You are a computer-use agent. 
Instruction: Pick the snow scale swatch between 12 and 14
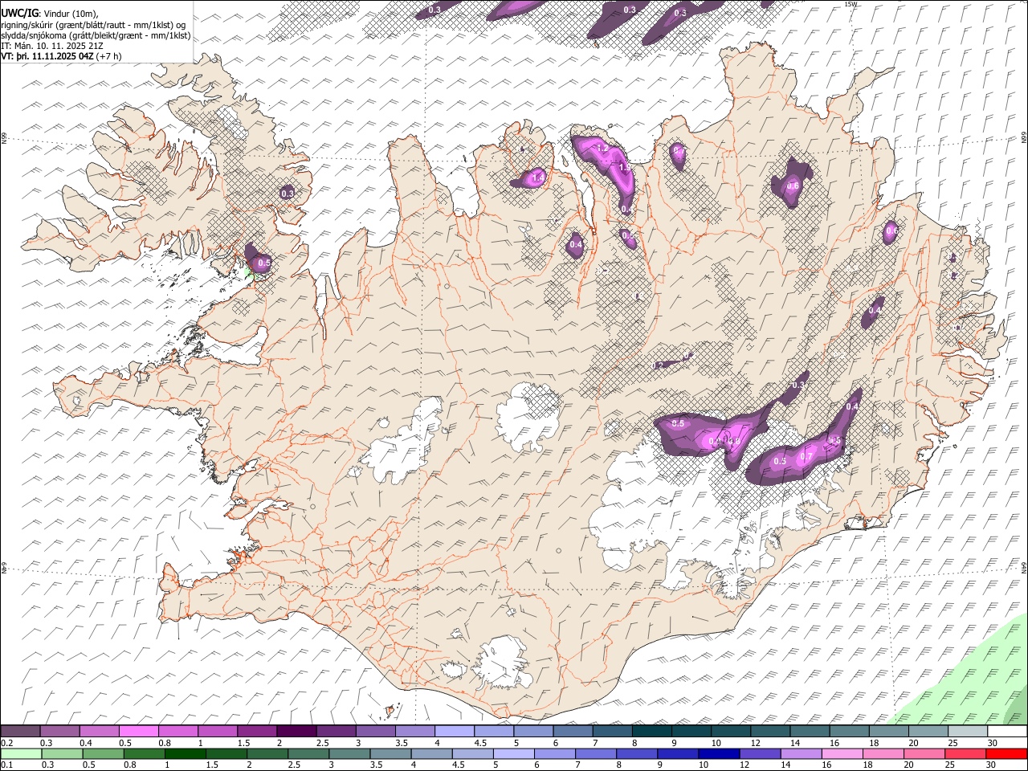[770, 732]
